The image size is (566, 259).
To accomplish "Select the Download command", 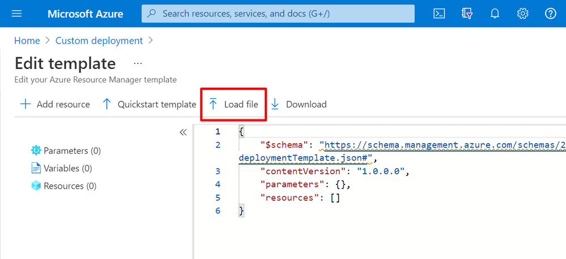I will (x=299, y=105).
